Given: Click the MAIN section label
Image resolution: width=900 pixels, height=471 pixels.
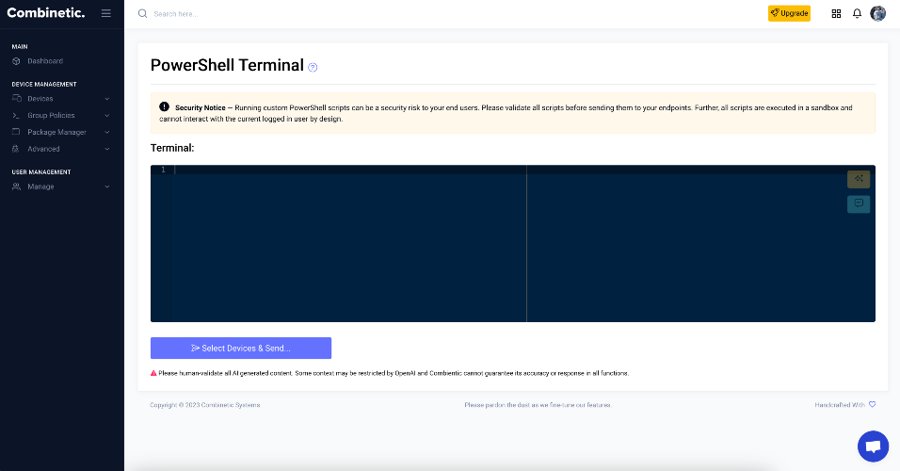Looking at the screenshot, I should (20, 46).
